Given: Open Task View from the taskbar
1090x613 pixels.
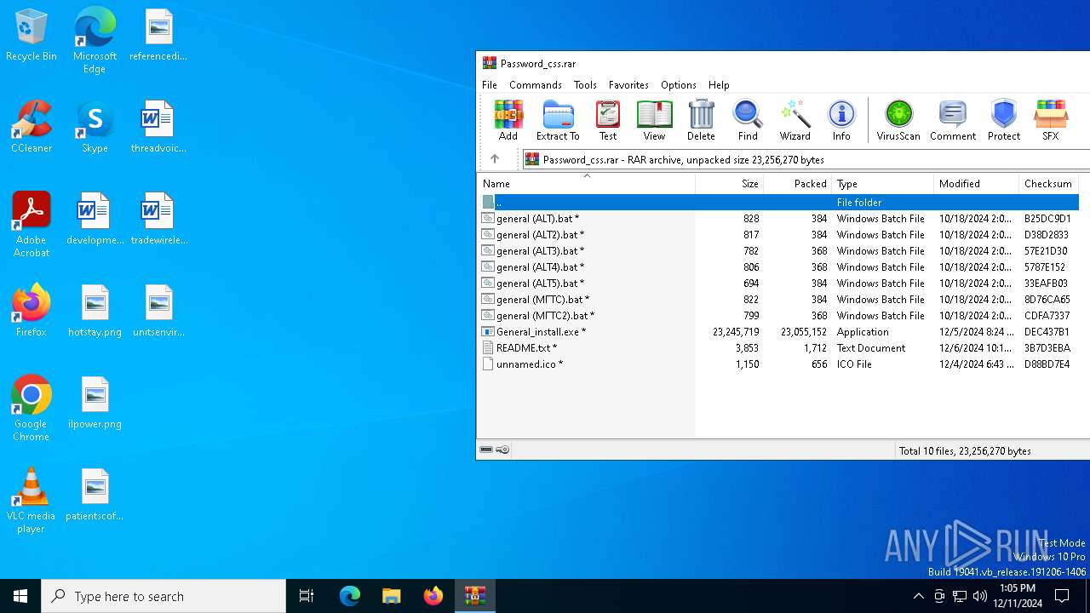Looking at the screenshot, I should 307,596.
